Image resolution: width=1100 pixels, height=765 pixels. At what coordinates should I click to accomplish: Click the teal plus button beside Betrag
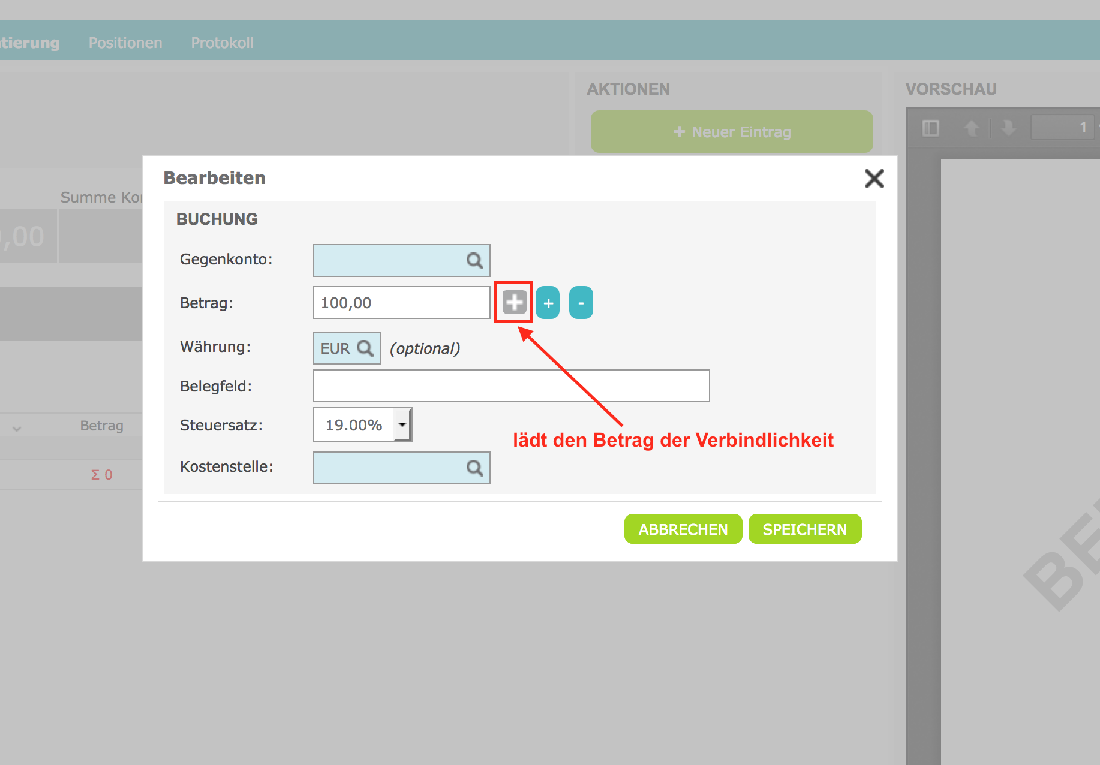pyautogui.click(x=548, y=303)
